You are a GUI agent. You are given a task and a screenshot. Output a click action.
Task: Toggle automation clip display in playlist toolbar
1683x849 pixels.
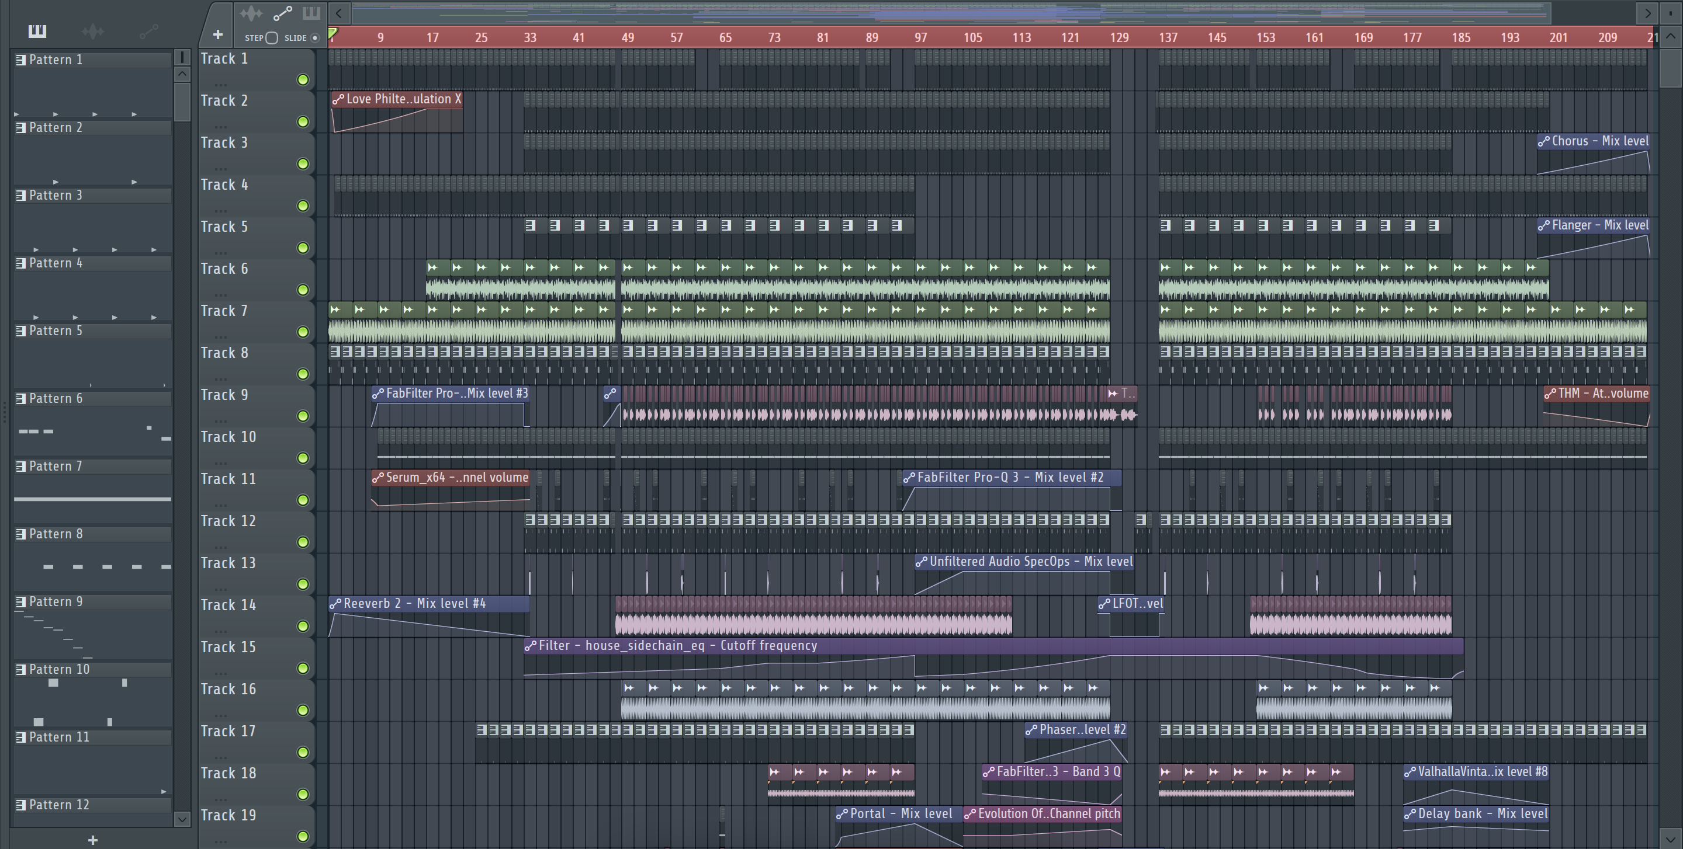pyautogui.click(x=282, y=13)
